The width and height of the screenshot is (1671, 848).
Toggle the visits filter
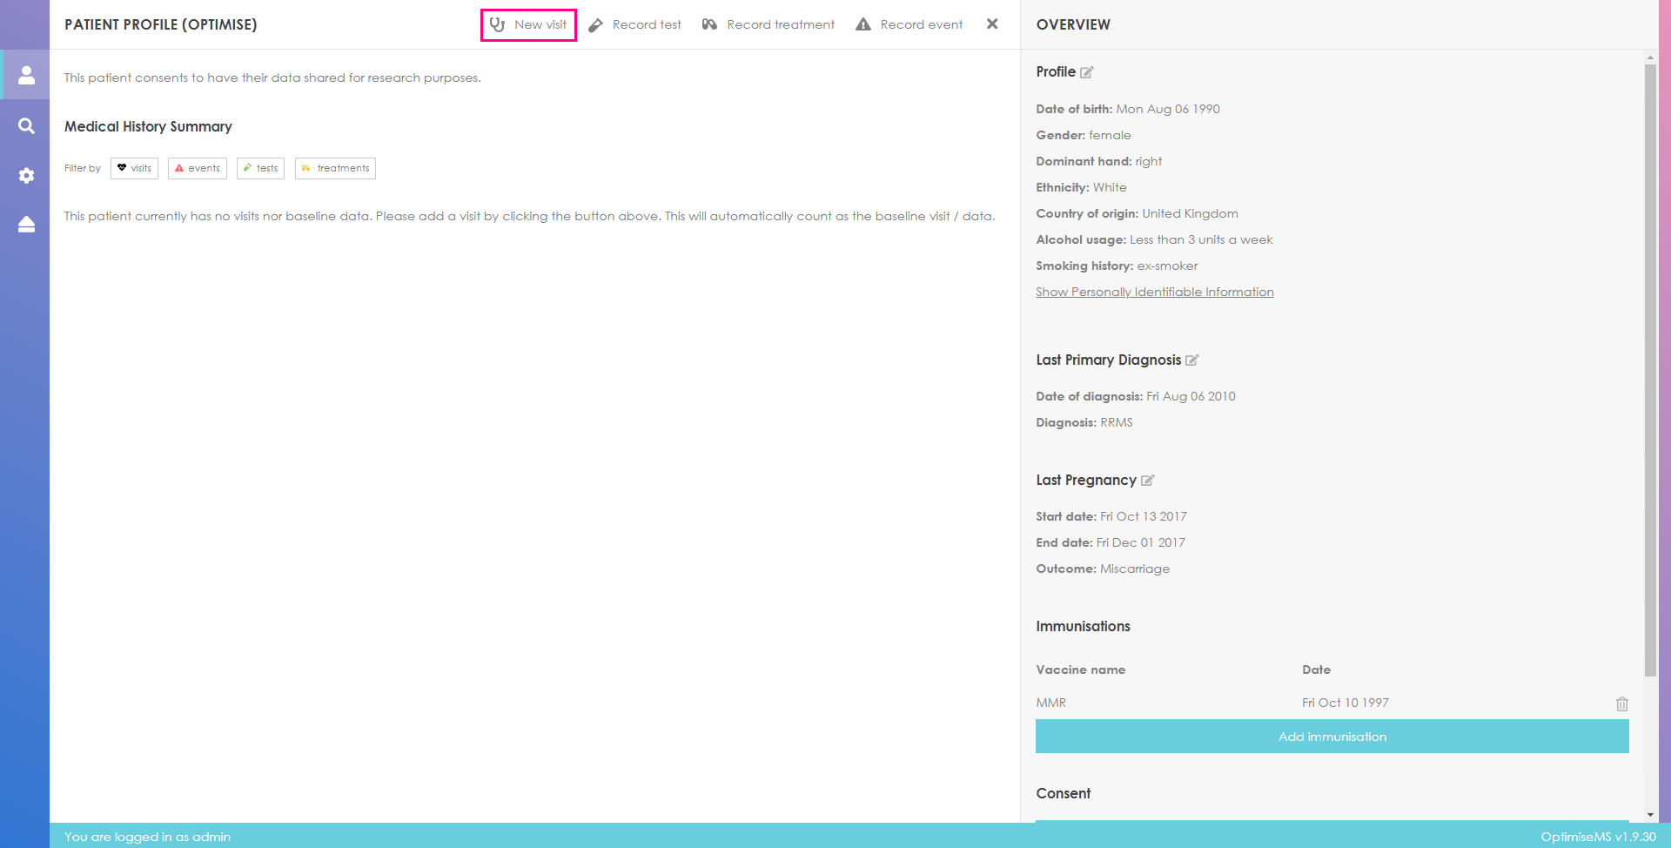pos(134,168)
